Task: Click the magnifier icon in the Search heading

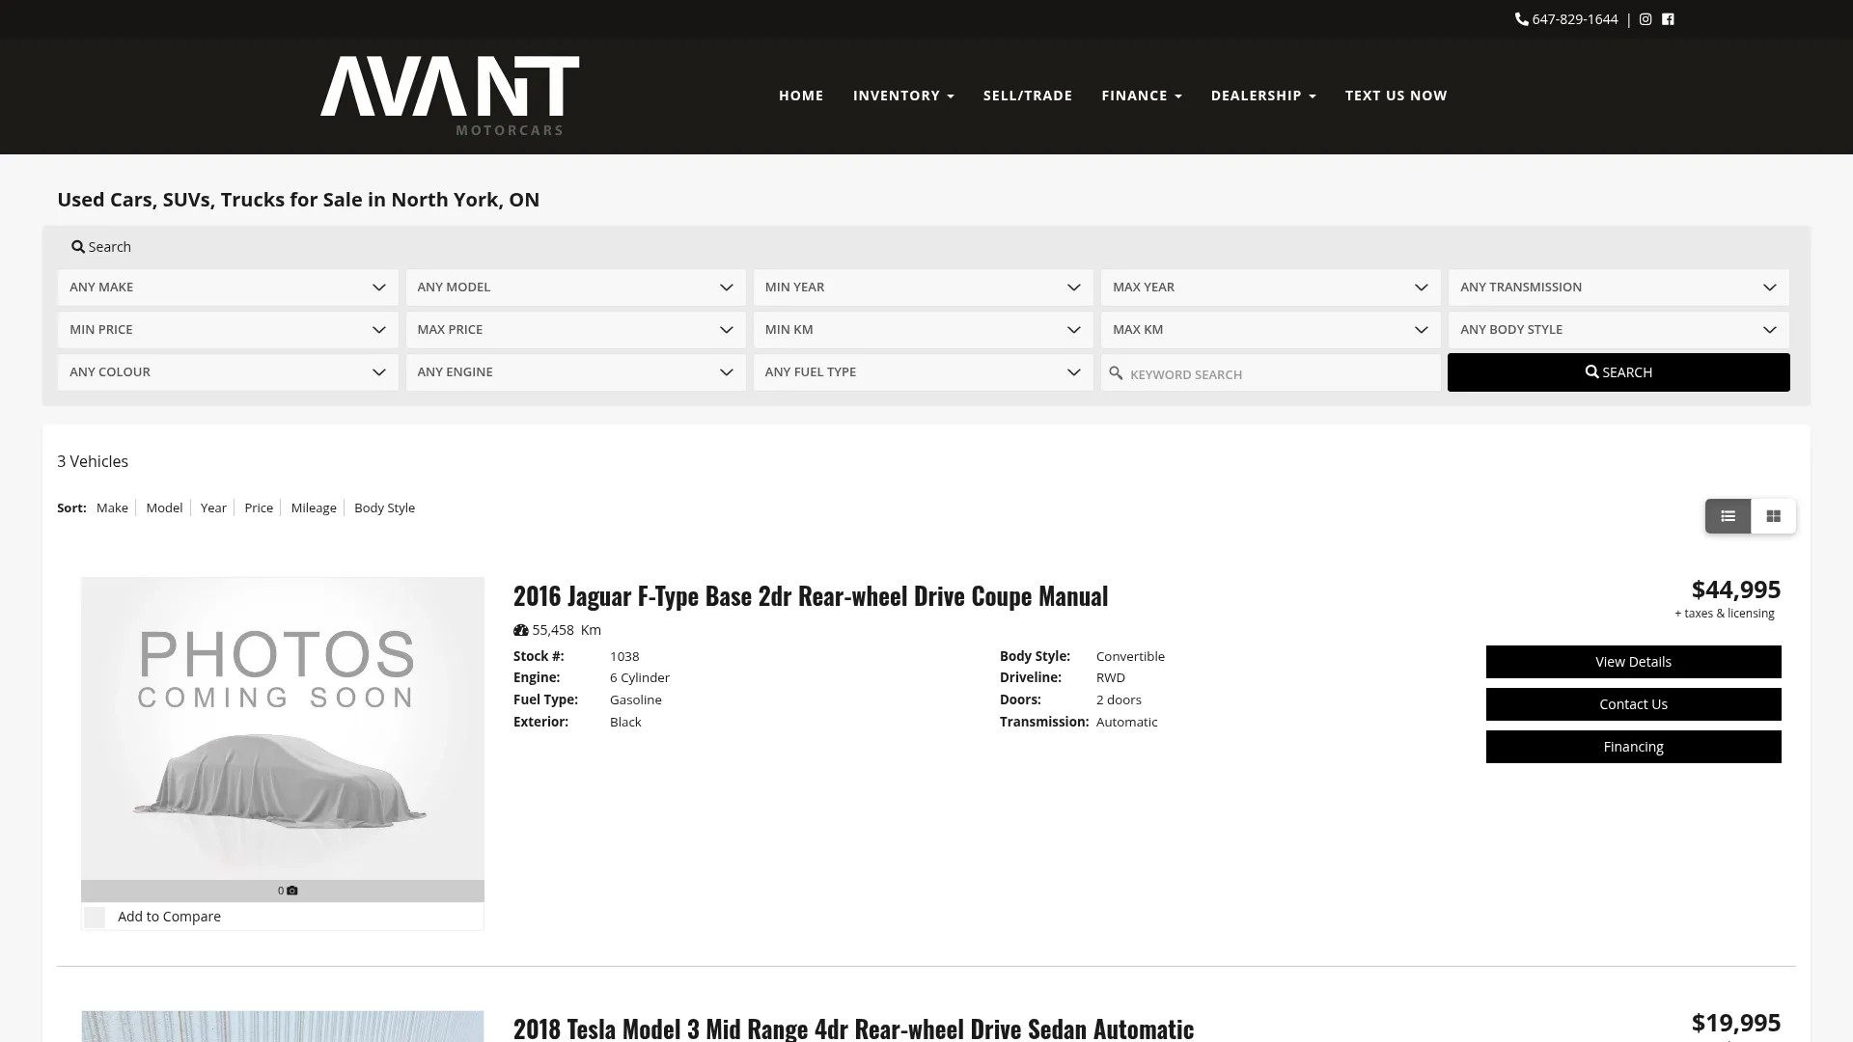Action: click(x=78, y=247)
